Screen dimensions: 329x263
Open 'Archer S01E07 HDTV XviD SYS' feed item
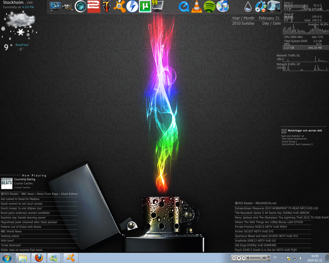point(254,231)
